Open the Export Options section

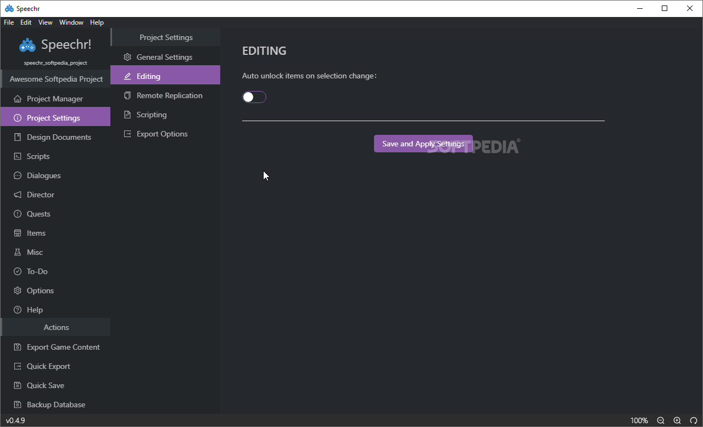tap(165, 134)
